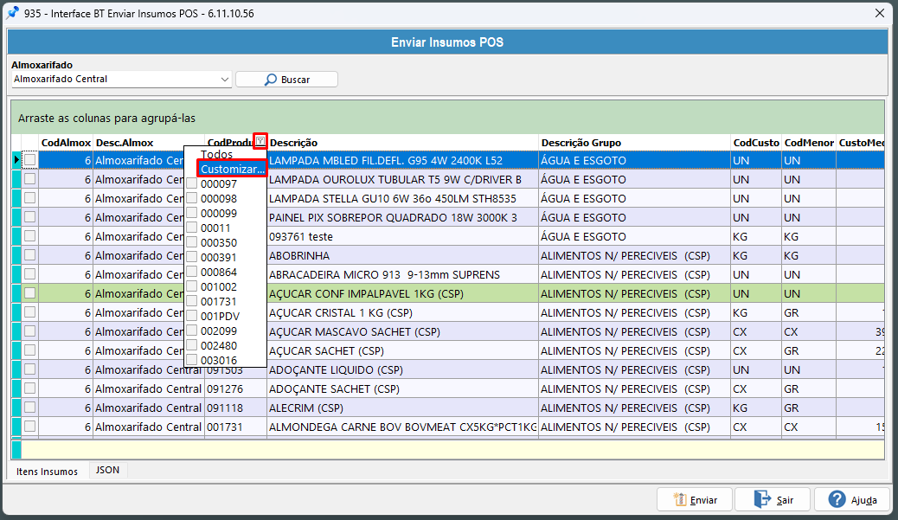Sort by Descrição Grupo column header
This screenshot has width=898, height=520.
click(634, 143)
